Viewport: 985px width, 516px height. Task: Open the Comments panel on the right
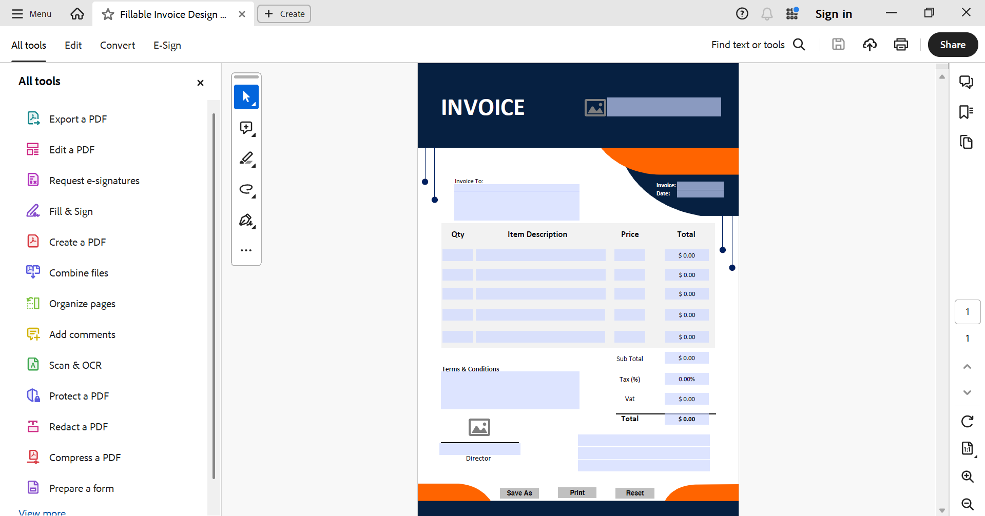coord(967,82)
